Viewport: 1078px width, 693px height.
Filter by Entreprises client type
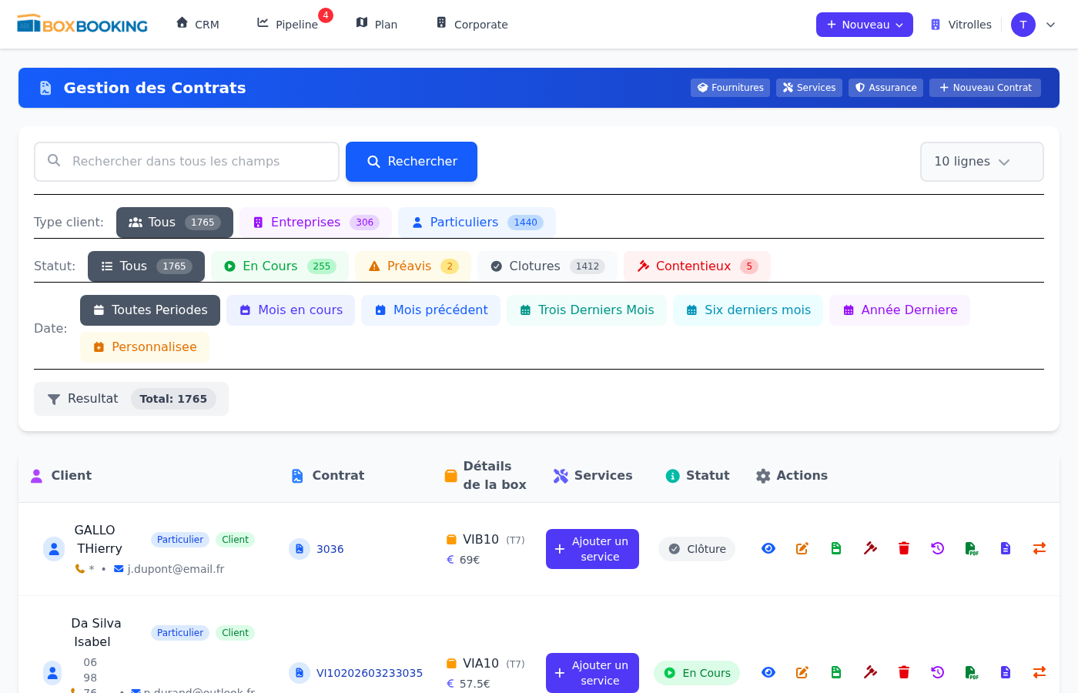point(315,223)
